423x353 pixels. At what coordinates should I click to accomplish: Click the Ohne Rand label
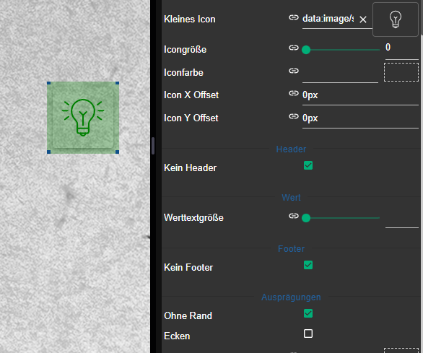pos(188,315)
